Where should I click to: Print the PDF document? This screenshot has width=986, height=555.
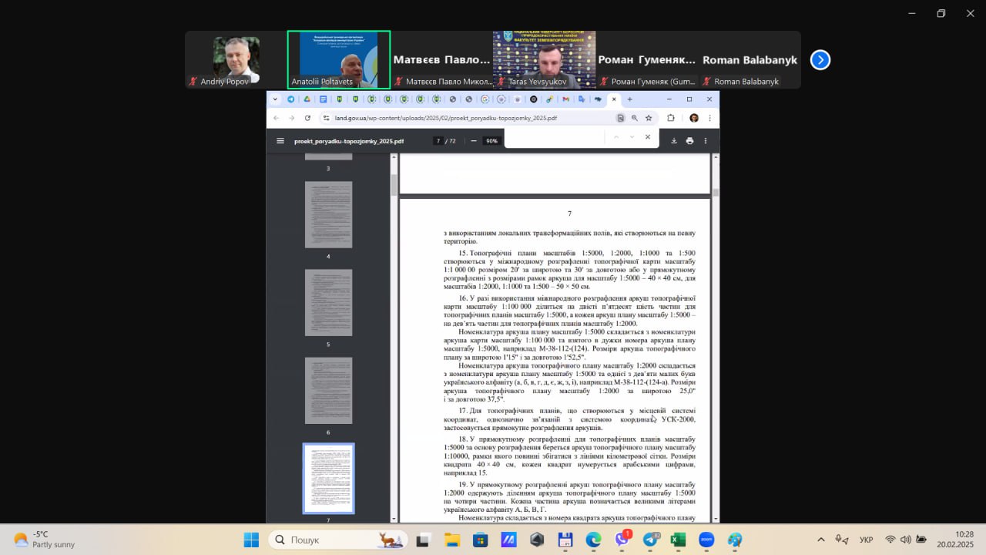pos(689,141)
